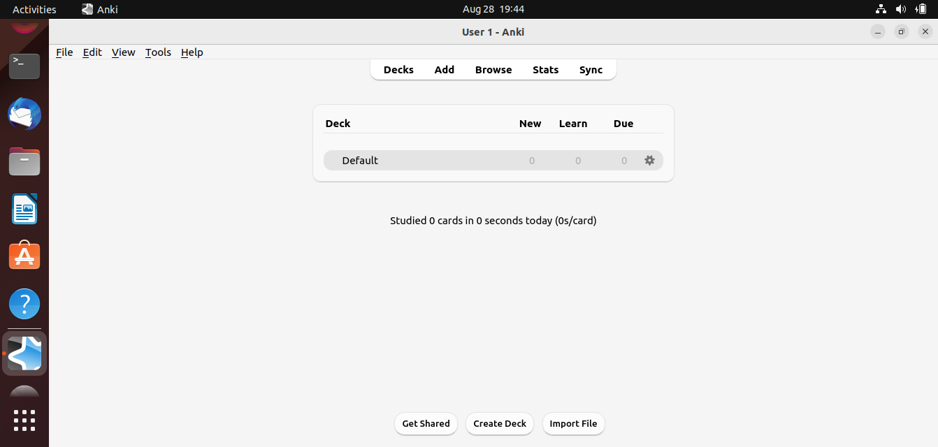Open the Default deck options gear
The height and width of the screenshot is (447, 938).
point(649,161)
